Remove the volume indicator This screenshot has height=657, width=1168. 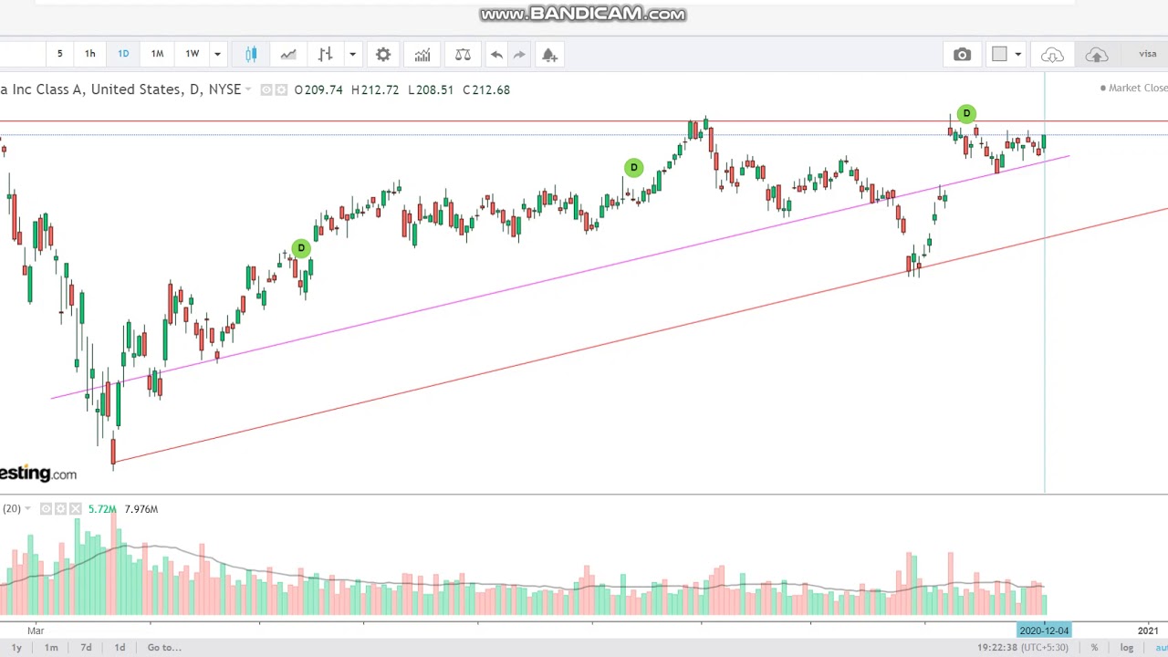pyautogui.click(x=75, y=509)
